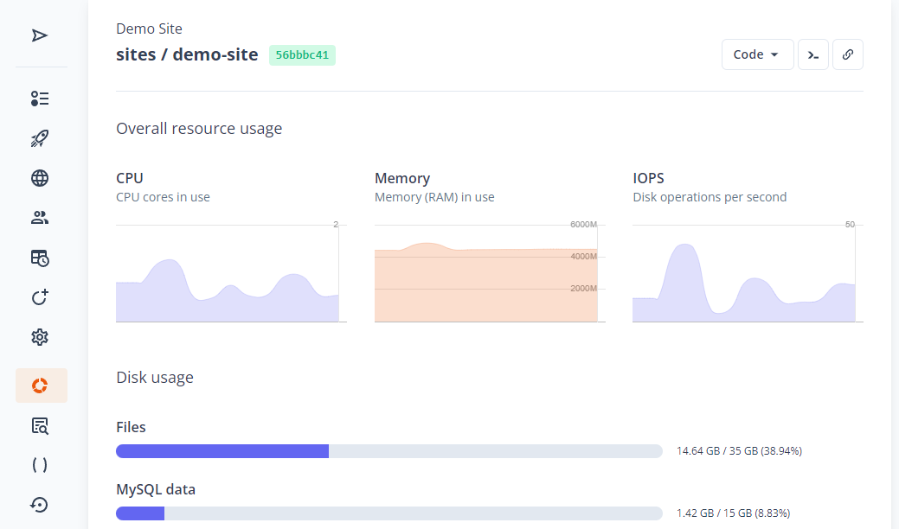Click the CPU usage chart
Image resolution: width=899 pixels, height=529 pixels.
pos(231,273)
